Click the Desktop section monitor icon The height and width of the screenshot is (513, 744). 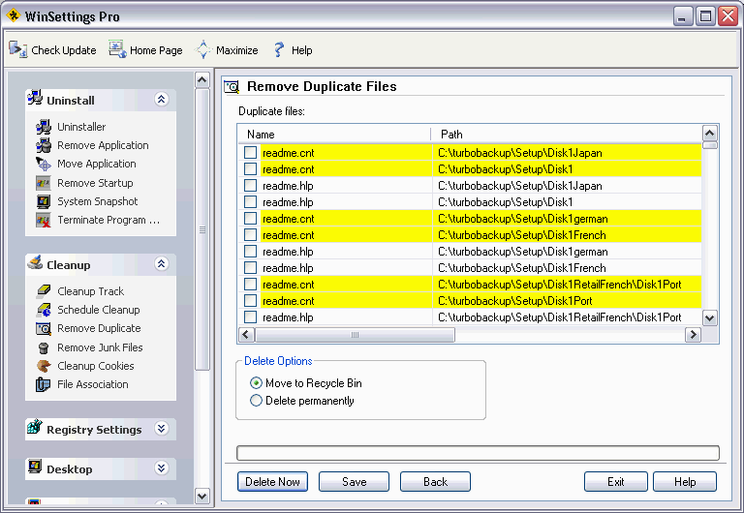(x=35, y=467)
